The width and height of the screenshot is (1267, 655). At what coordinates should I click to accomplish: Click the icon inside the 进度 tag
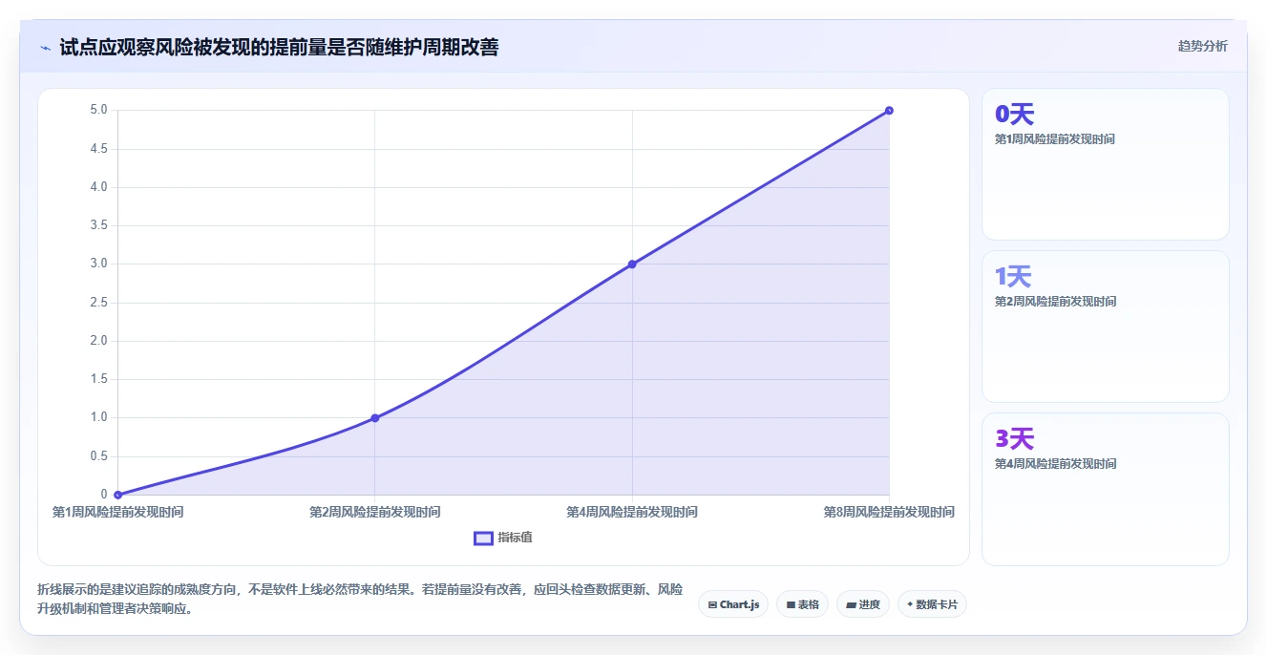click(x=851, y=604)
